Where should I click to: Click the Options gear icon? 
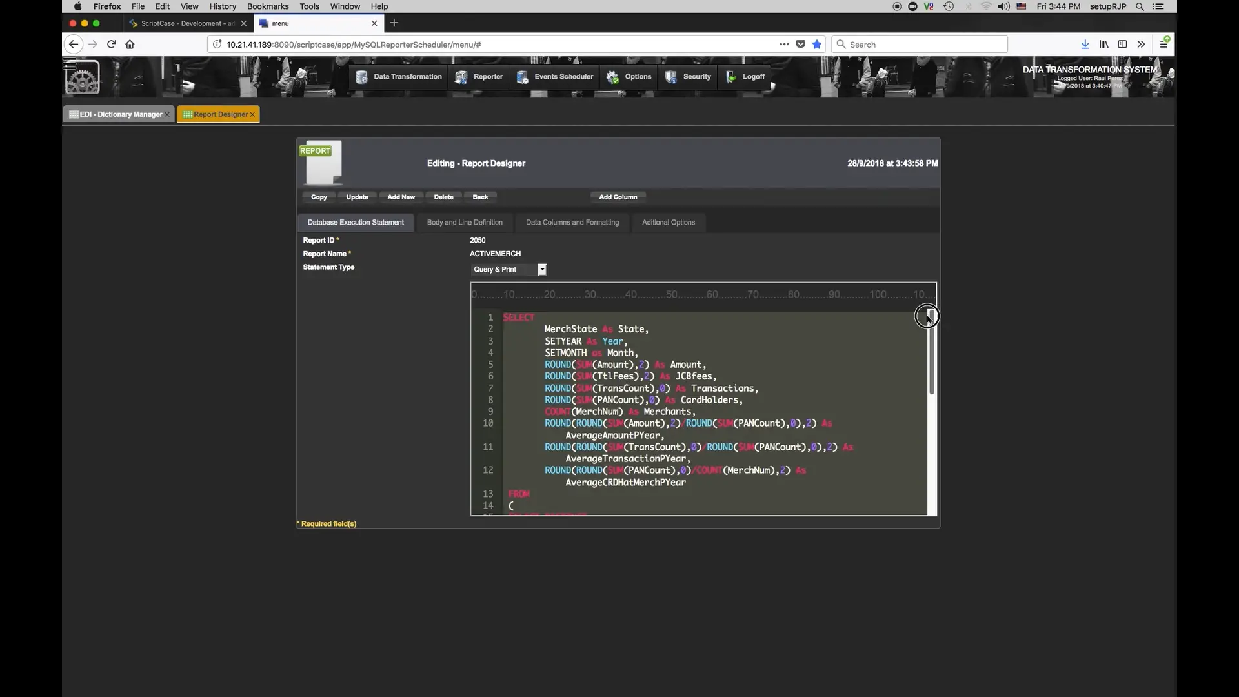coord(612,77)
